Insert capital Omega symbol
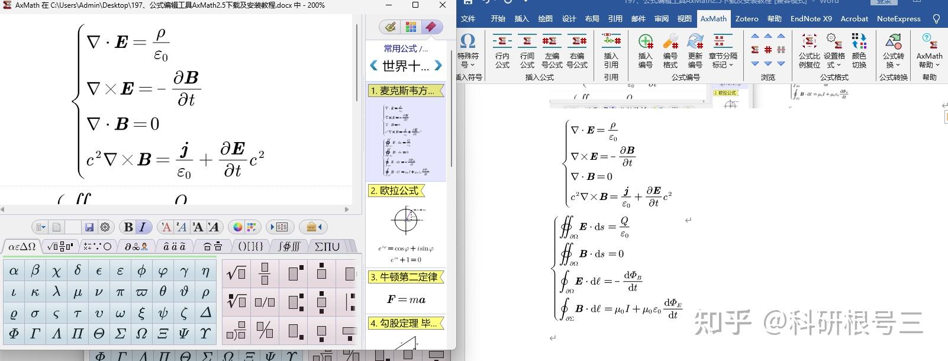This screenshot has width=948, height=361. 141,333
